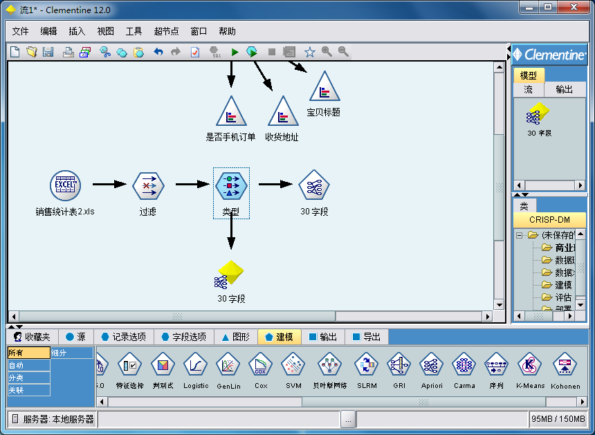Select 分类 modeling category
Image resolution: width=595 pixels, height=435 pixels.
click(29, 378)
